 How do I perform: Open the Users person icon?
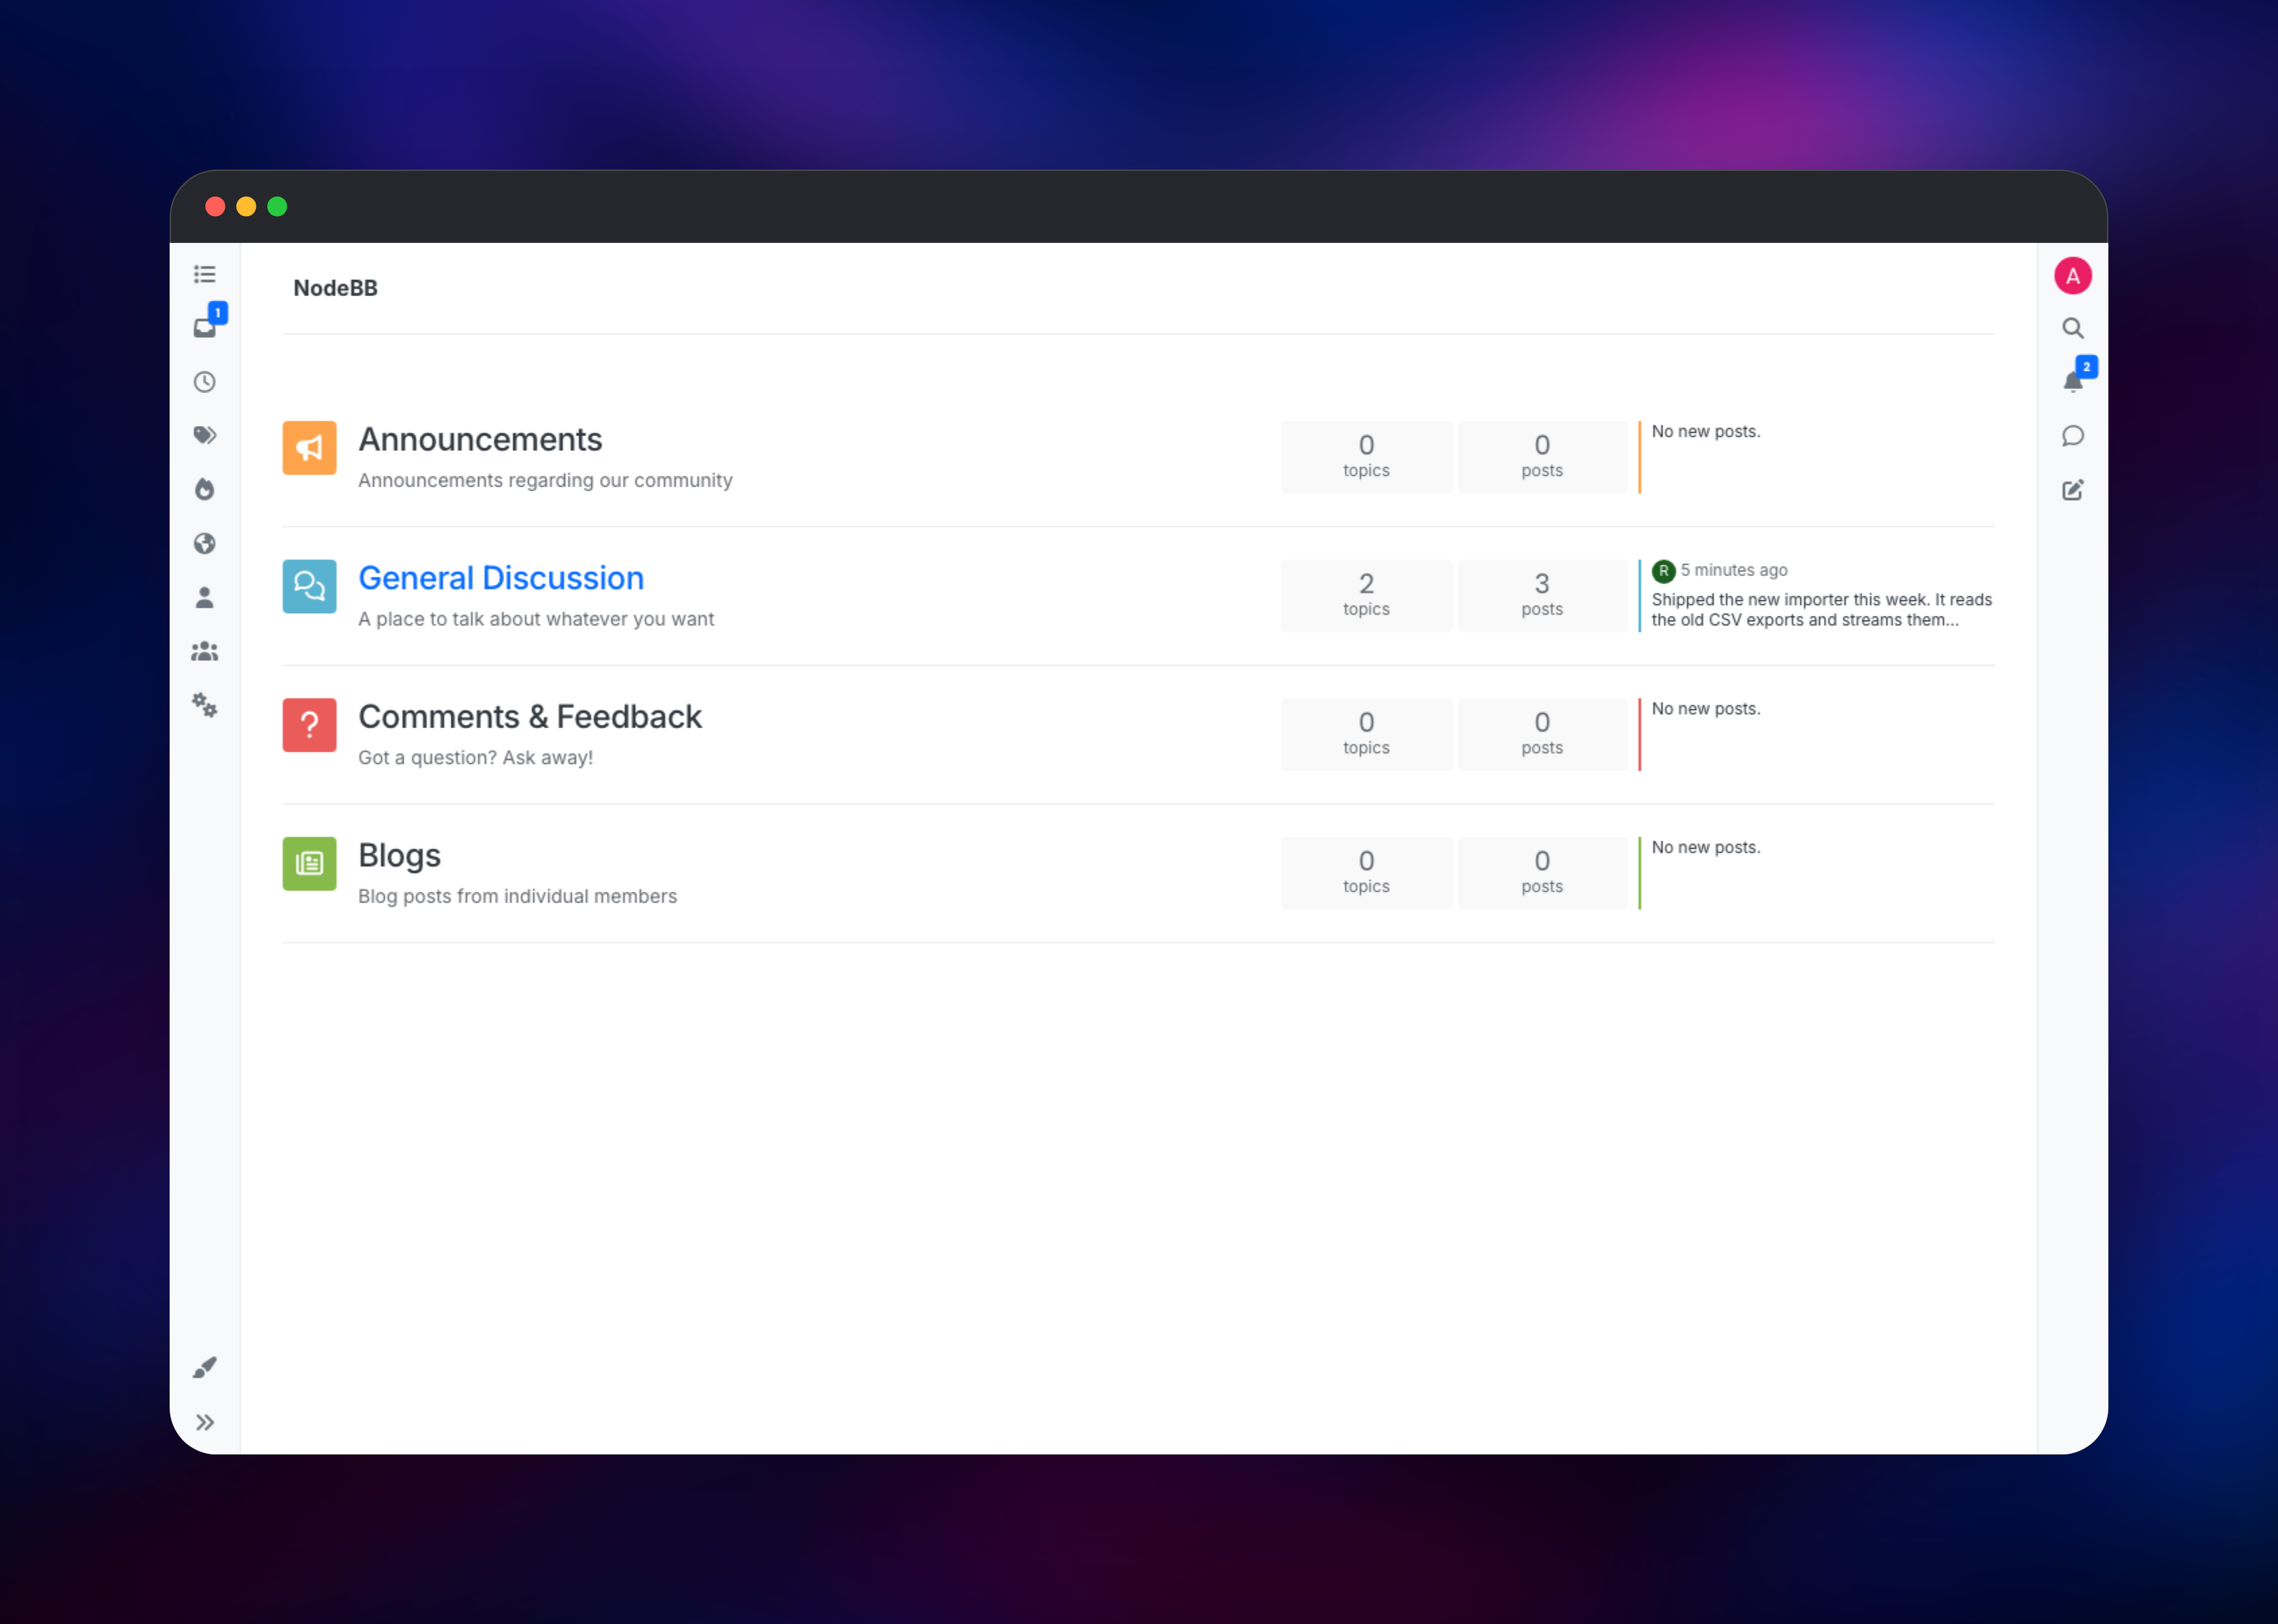tap(205, 597)
